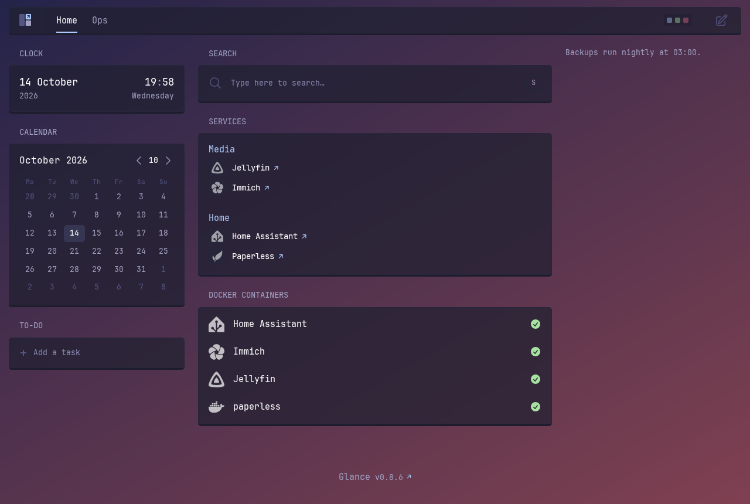Click the Glance logo icon
This screenshot has height=504, width=750.
25,20
